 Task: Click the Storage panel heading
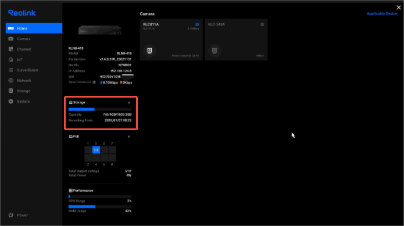(x=79, y=102)
